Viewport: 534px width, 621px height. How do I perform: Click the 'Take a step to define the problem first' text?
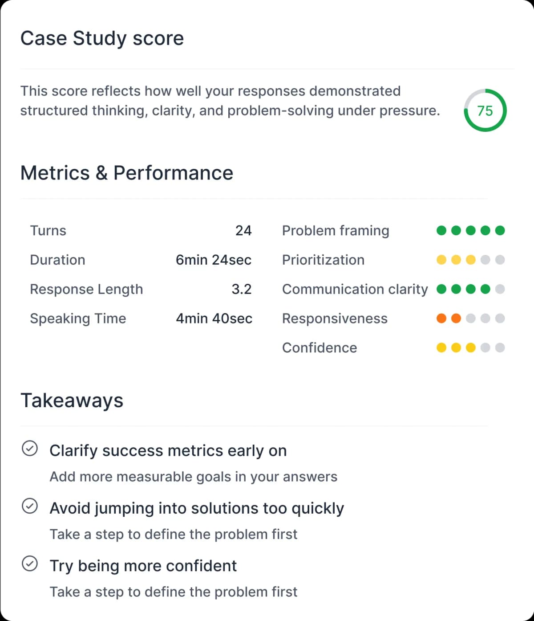[x=174, y=534]
